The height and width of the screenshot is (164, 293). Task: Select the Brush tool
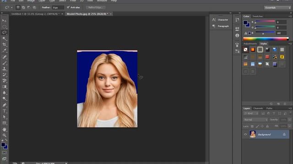click(4, 63)
